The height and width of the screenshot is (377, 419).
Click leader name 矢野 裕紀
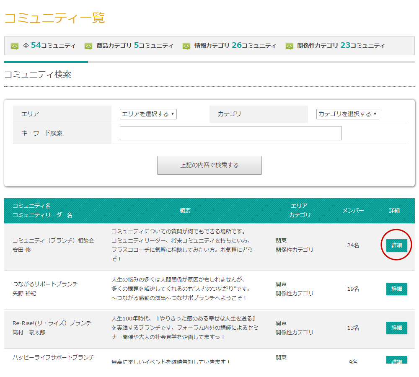(24, 293)
